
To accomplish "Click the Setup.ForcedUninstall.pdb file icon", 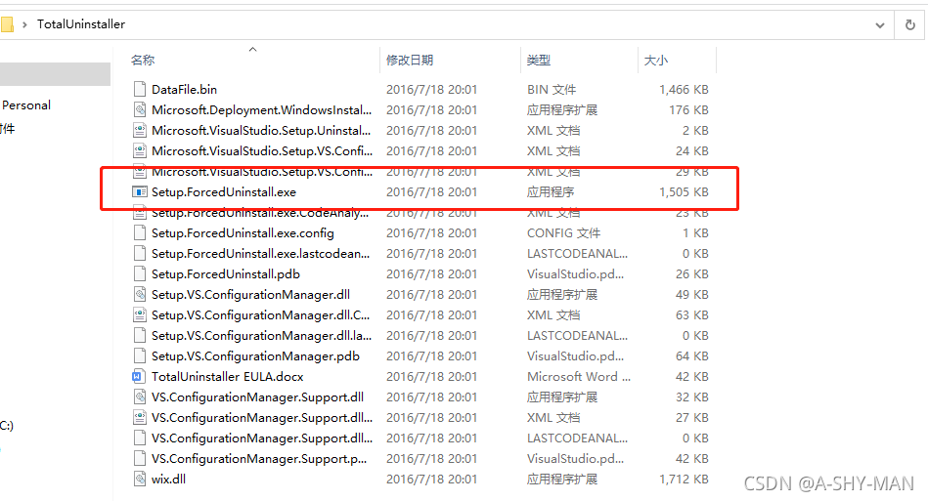I will 140,274.
